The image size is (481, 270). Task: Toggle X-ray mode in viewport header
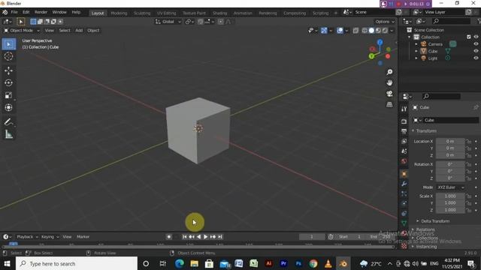[x=355, y=31]
